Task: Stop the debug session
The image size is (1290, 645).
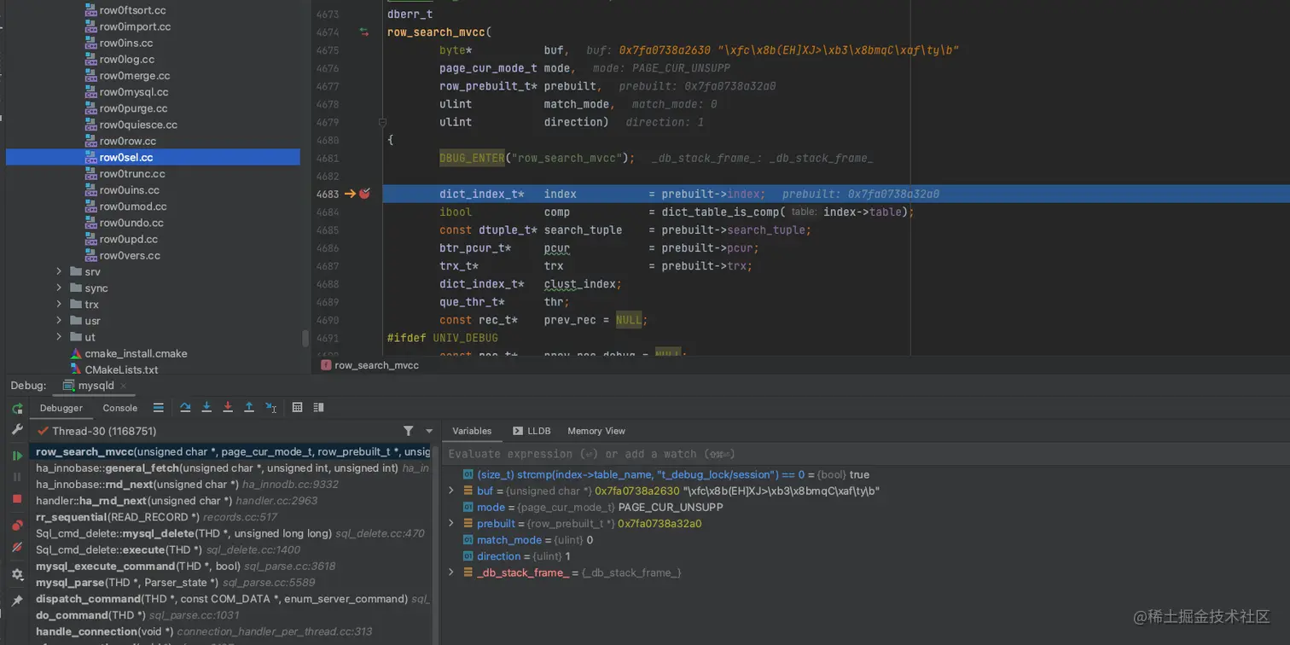Action: coord(17,499)
